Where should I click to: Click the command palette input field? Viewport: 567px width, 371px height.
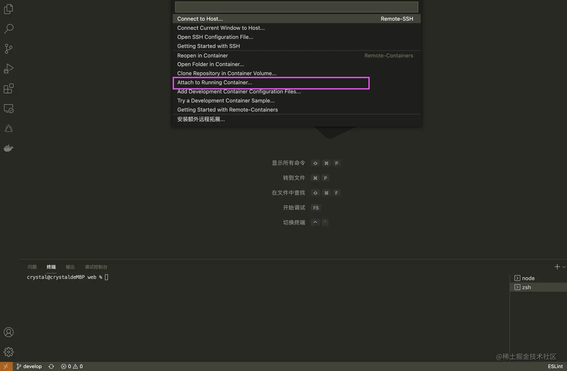point(296,6)
